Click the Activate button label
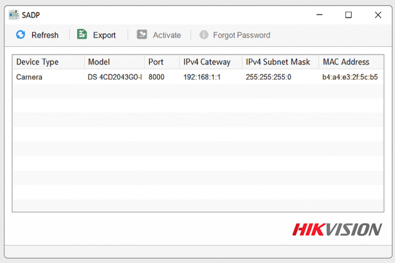Viewport: 395px width, 263px height. [167, 35]
